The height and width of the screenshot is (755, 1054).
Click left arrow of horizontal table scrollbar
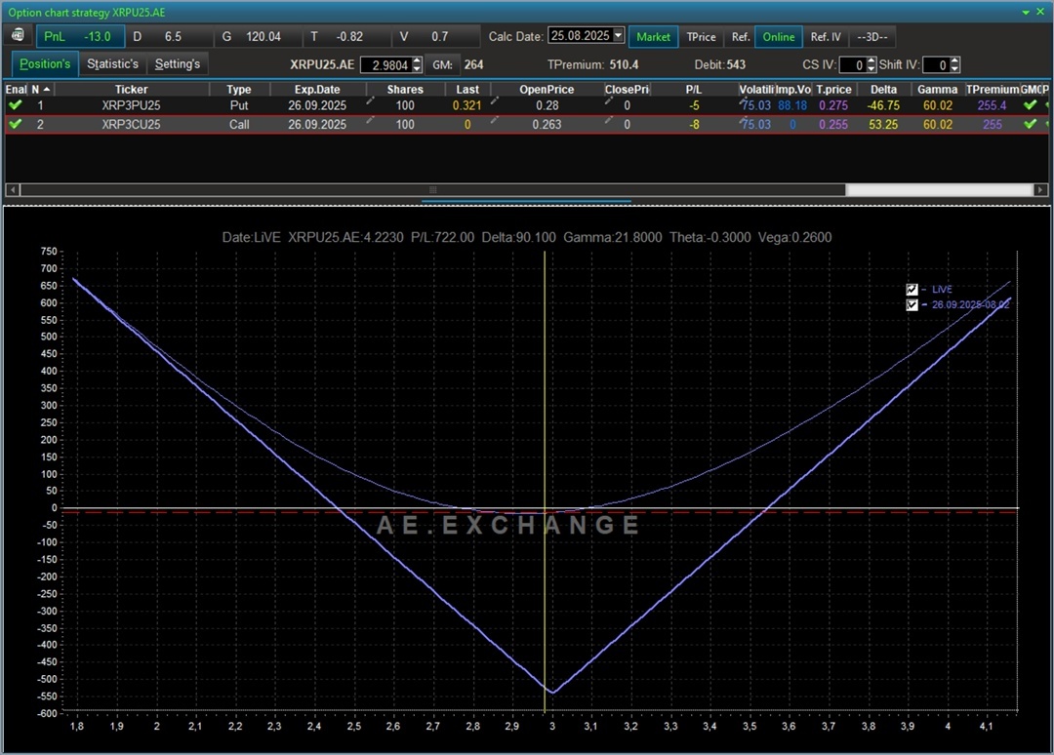click(12, 190)
